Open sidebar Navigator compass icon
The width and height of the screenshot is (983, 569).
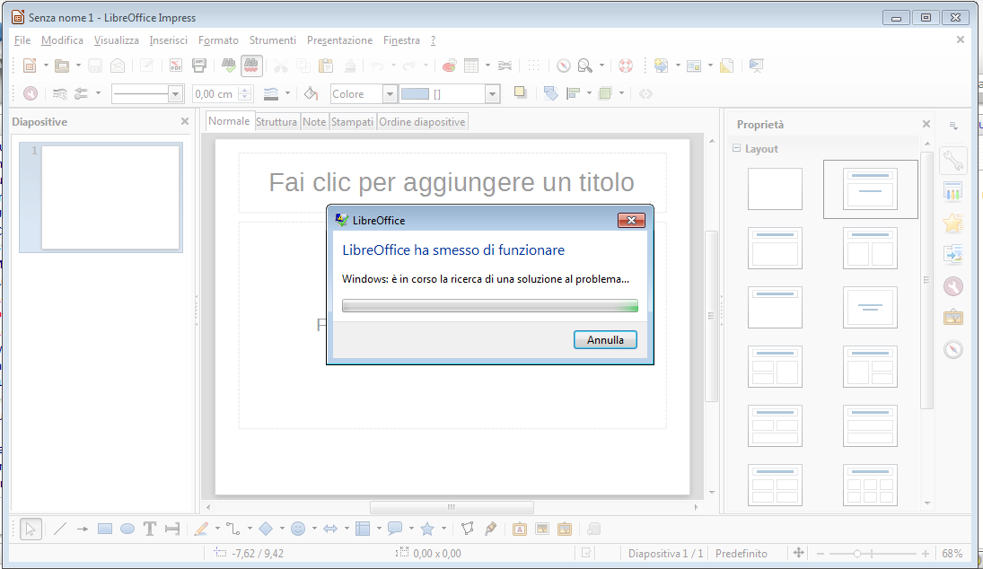(952, 349)
